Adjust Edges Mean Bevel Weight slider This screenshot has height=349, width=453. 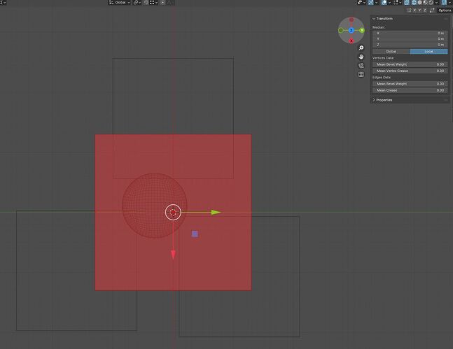pos(410,84)
